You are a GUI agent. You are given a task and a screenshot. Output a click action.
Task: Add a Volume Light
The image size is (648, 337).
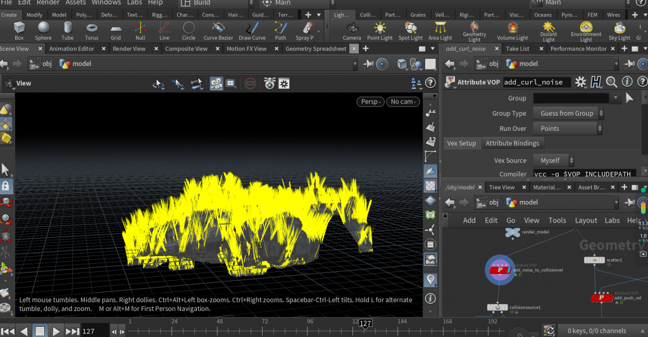tap(513, 31)
